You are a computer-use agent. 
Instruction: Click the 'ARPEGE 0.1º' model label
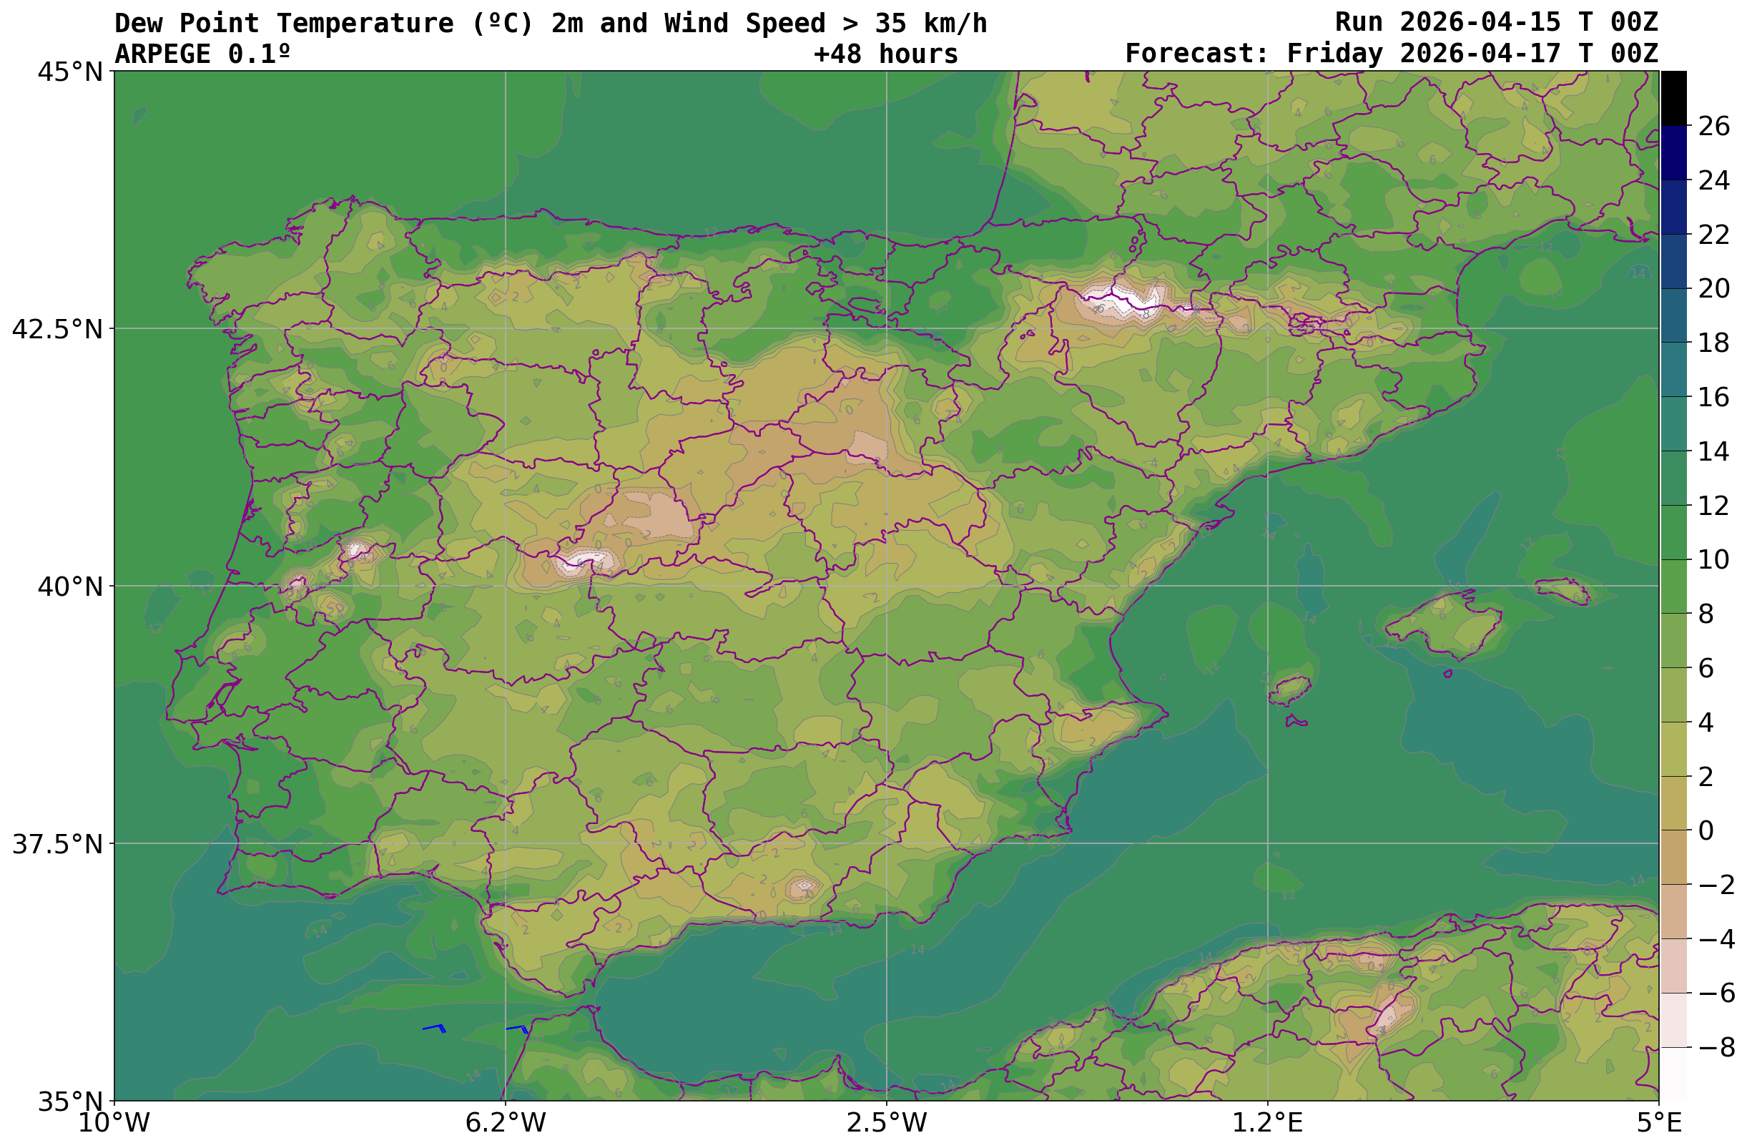click(202, 54)
